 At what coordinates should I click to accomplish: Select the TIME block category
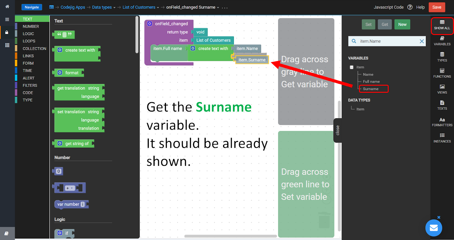(32, 70)
